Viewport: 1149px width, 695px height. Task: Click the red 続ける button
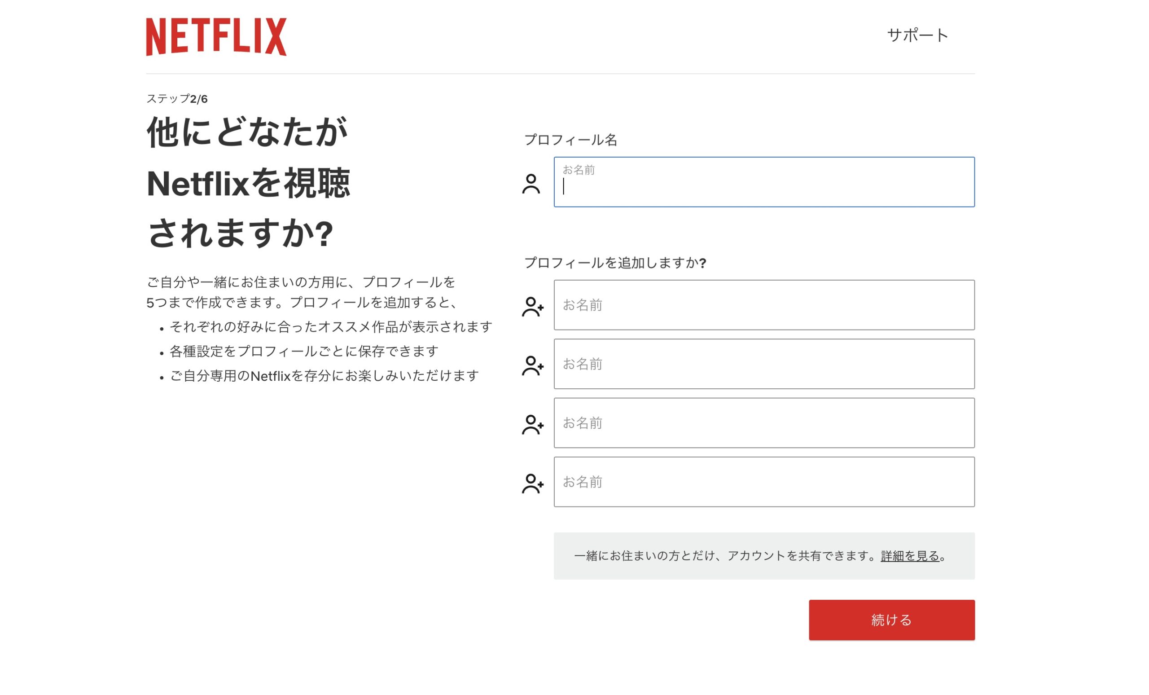tap(891, 620)
